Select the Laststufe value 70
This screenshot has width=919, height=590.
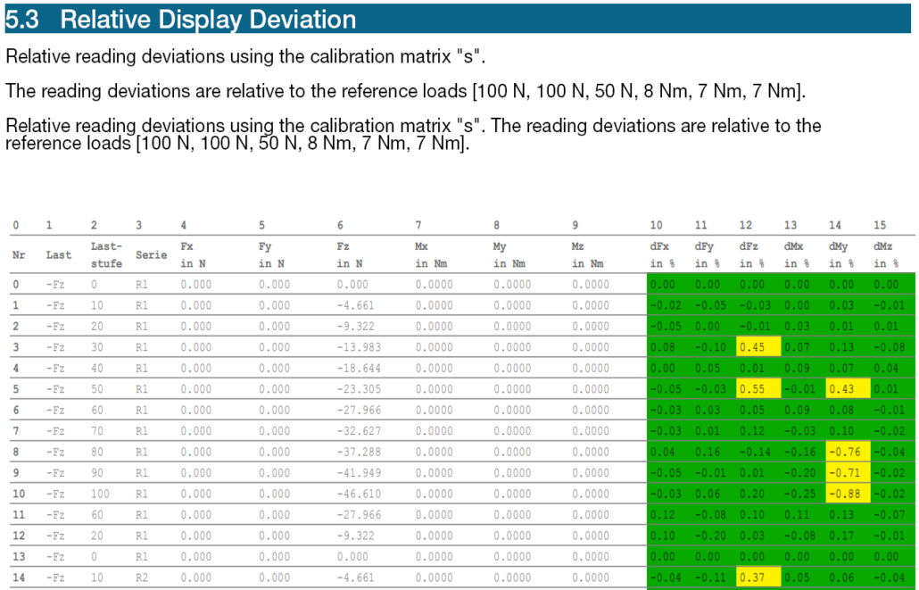pyautogui.click(x=97, y=431)
